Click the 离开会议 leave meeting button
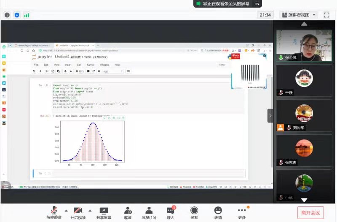This screenshot has width=337, height=222. [310, 213]
